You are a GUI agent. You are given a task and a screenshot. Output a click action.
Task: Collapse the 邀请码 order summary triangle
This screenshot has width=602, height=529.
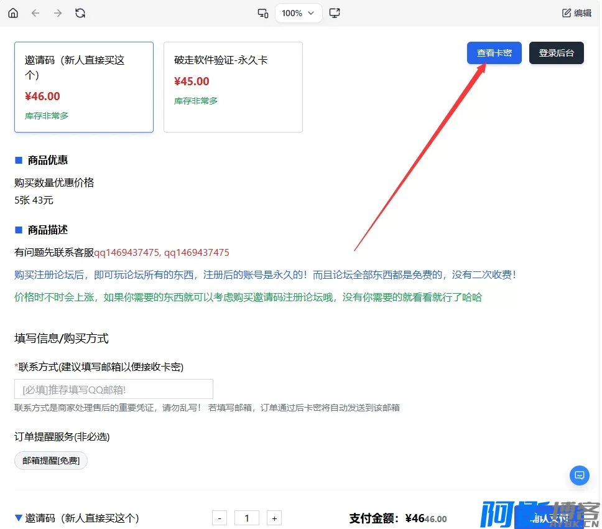pos(19,518)
